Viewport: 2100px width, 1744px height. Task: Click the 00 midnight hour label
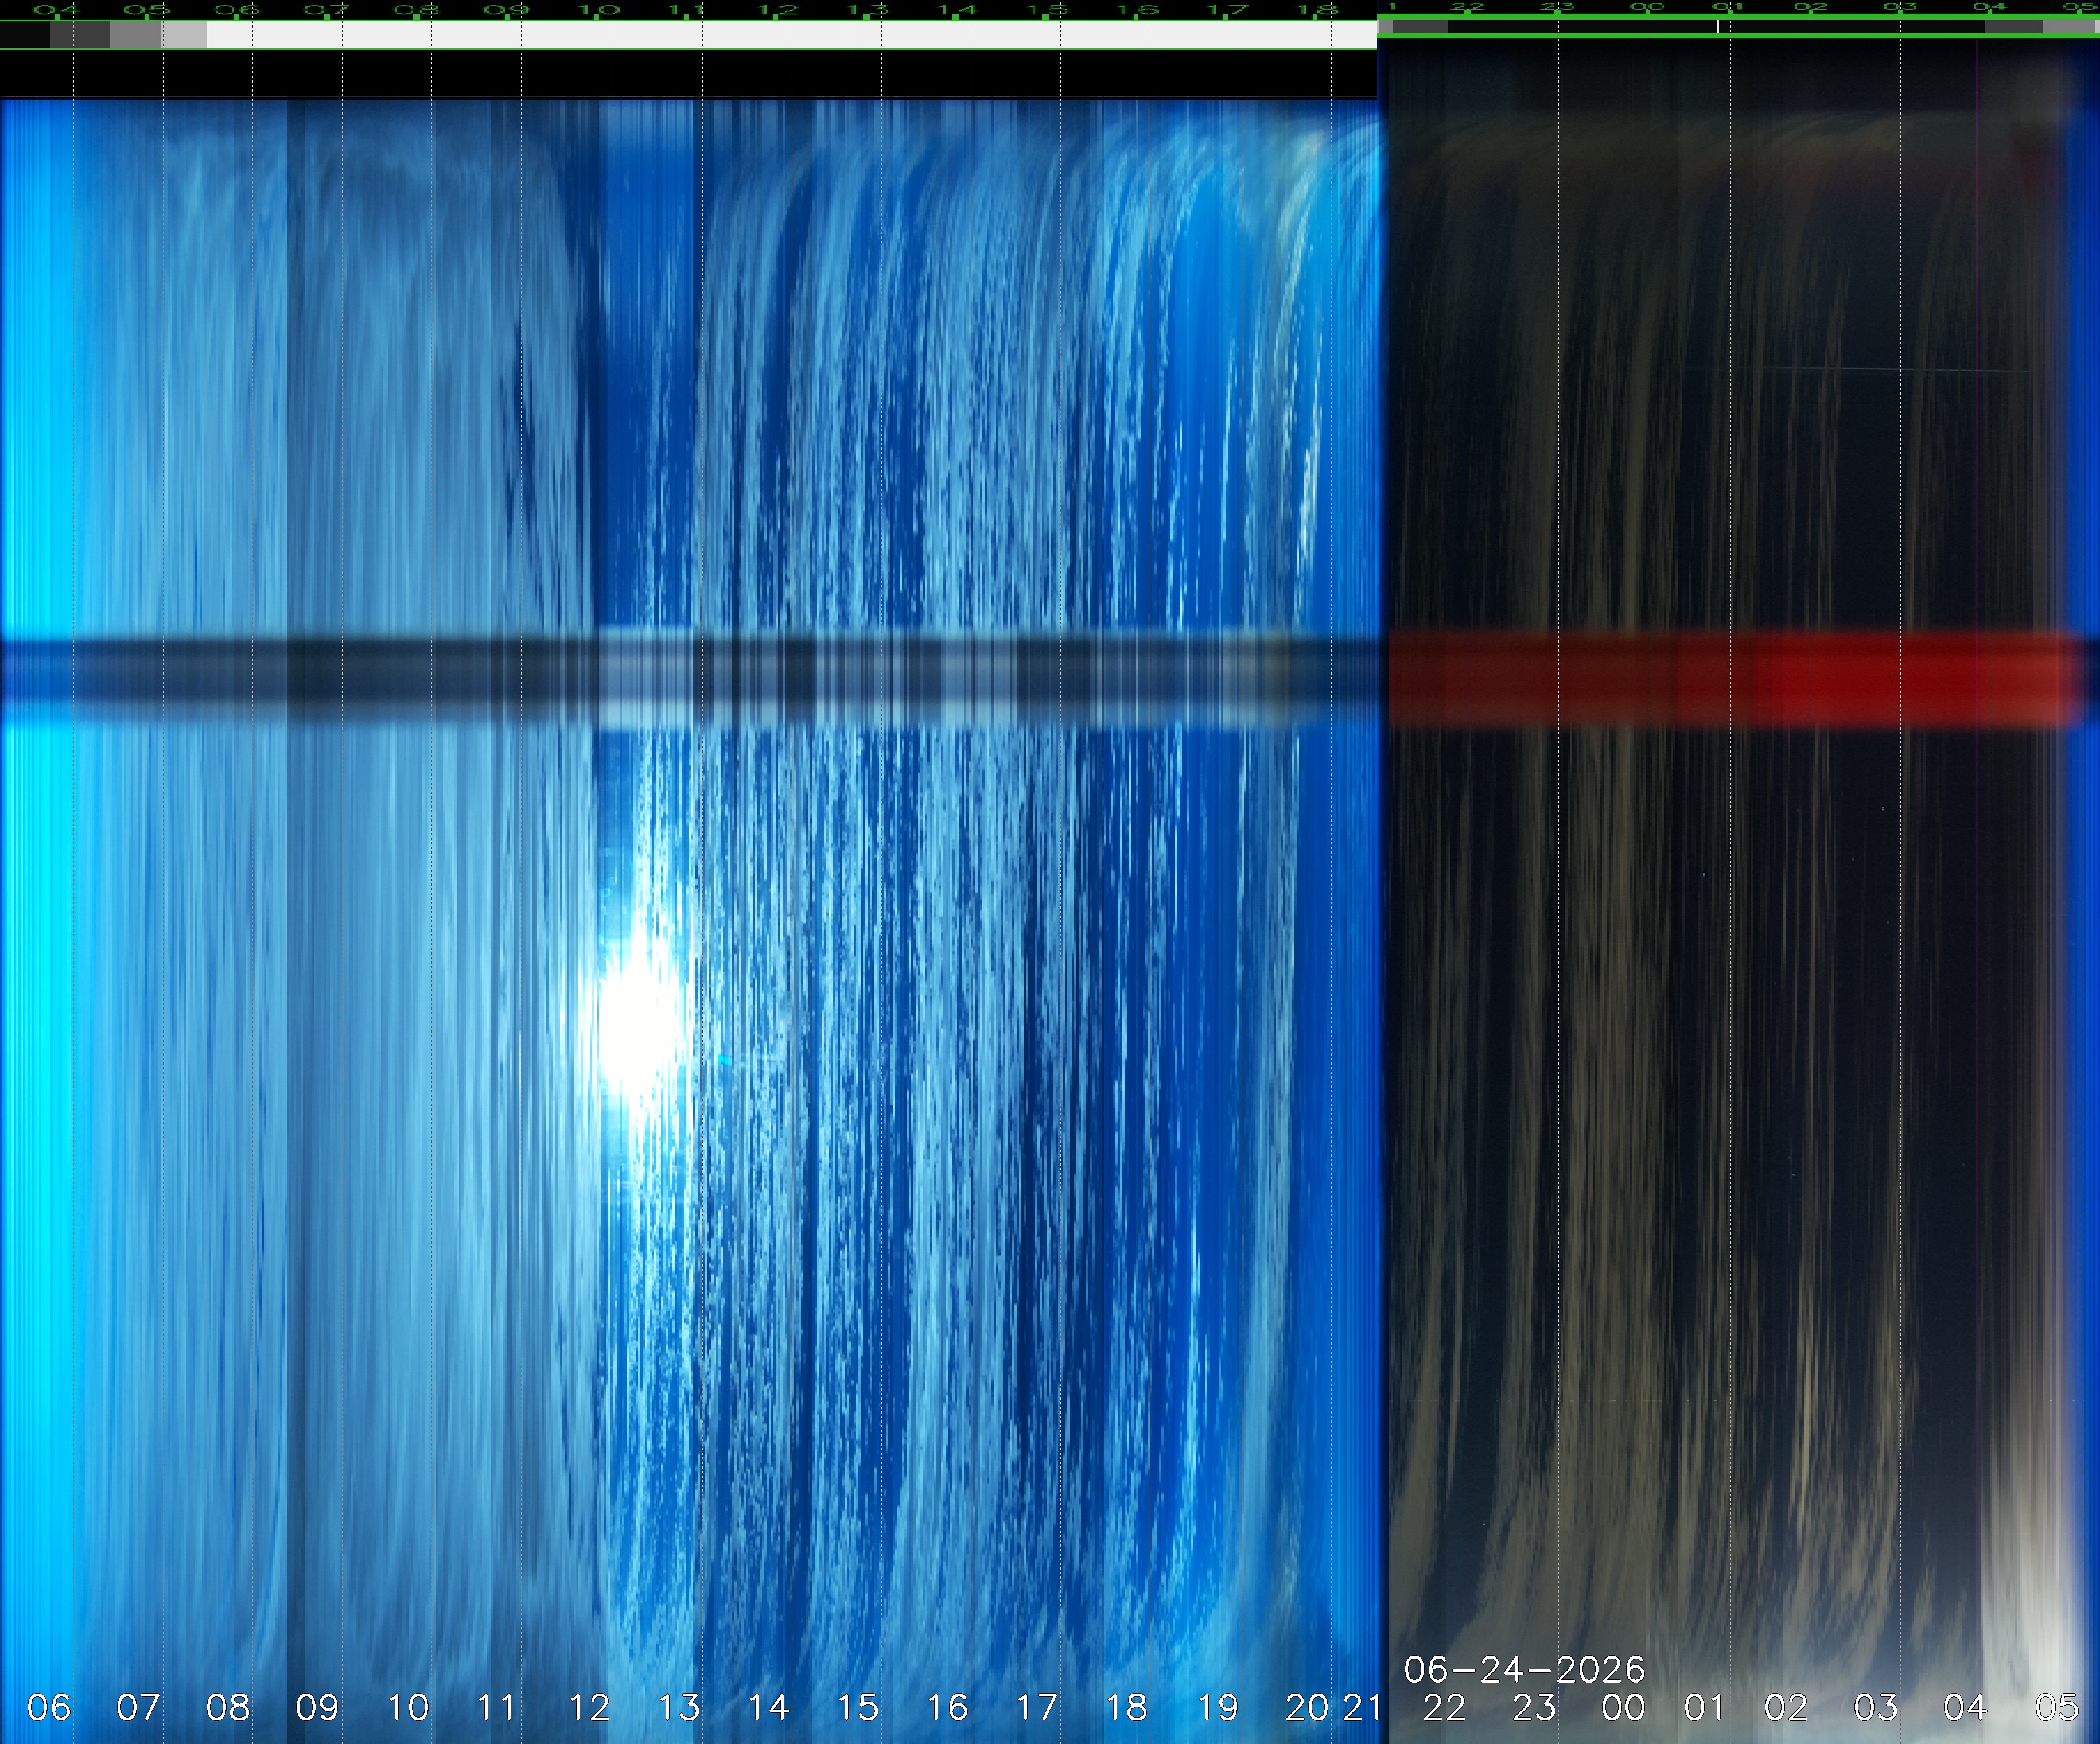[x=1623, y=1707]
